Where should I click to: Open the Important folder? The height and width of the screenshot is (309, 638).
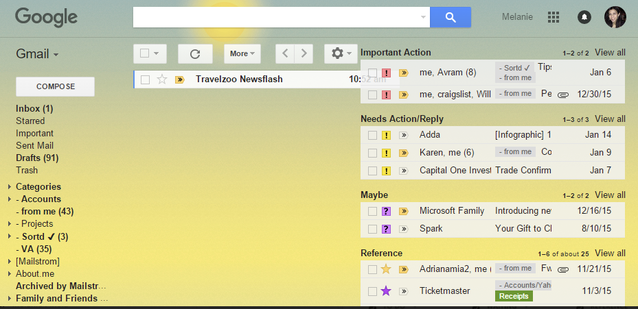pos(34,133)
